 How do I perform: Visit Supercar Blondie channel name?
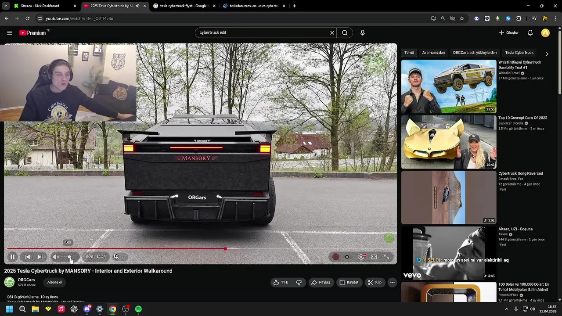(x=511, y=123)
